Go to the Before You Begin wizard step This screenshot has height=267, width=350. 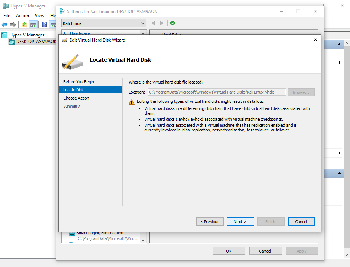78,82
